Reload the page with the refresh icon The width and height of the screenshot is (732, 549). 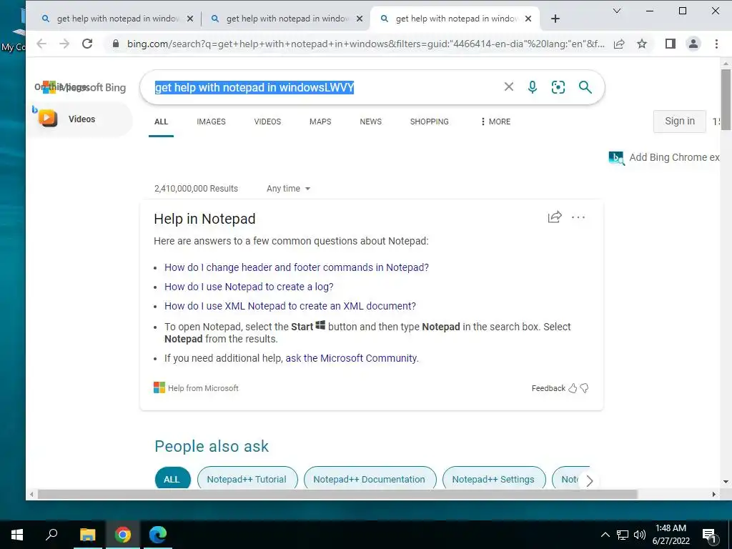point(87,44)
